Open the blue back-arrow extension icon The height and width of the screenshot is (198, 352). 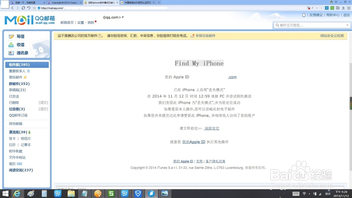[327, 8]
